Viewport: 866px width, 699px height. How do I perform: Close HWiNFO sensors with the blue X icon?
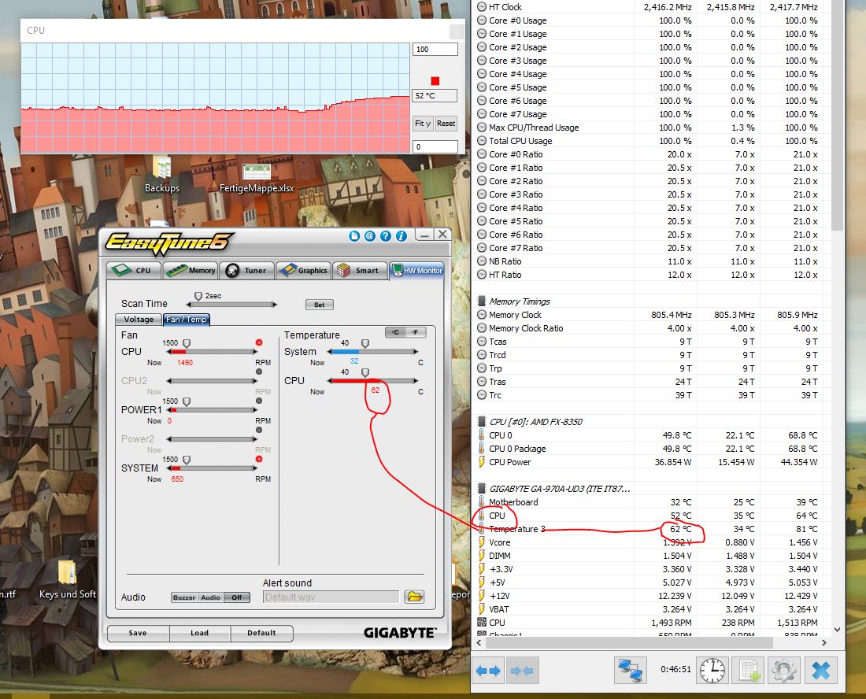point(820,671)
